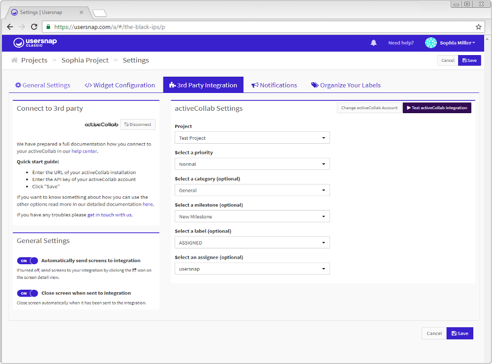492x364 pixels.
Task: Open the notifications bell icon
Action: click(373, 43)
